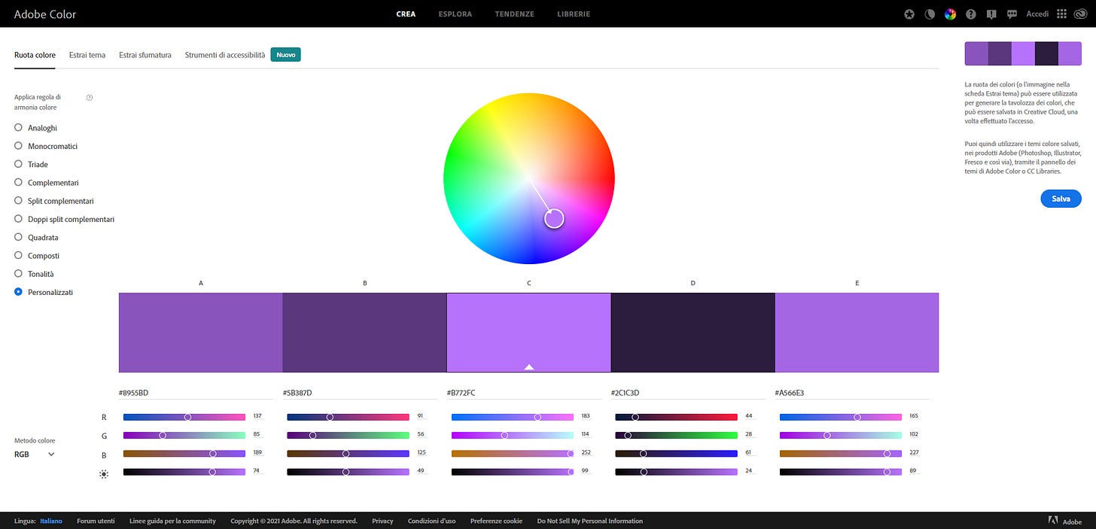Image resolution: width=1096 pixels, height=529 pixels.
Task: Open the Condizioni d'uso link
Action: click(431, 521)
